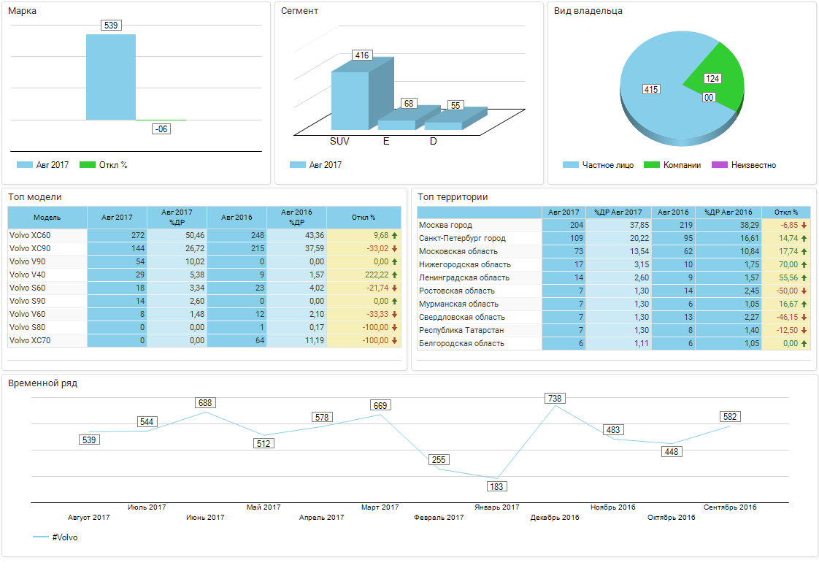
Task: Click the up arrow in Ленинградская область row
Action: 804,277
